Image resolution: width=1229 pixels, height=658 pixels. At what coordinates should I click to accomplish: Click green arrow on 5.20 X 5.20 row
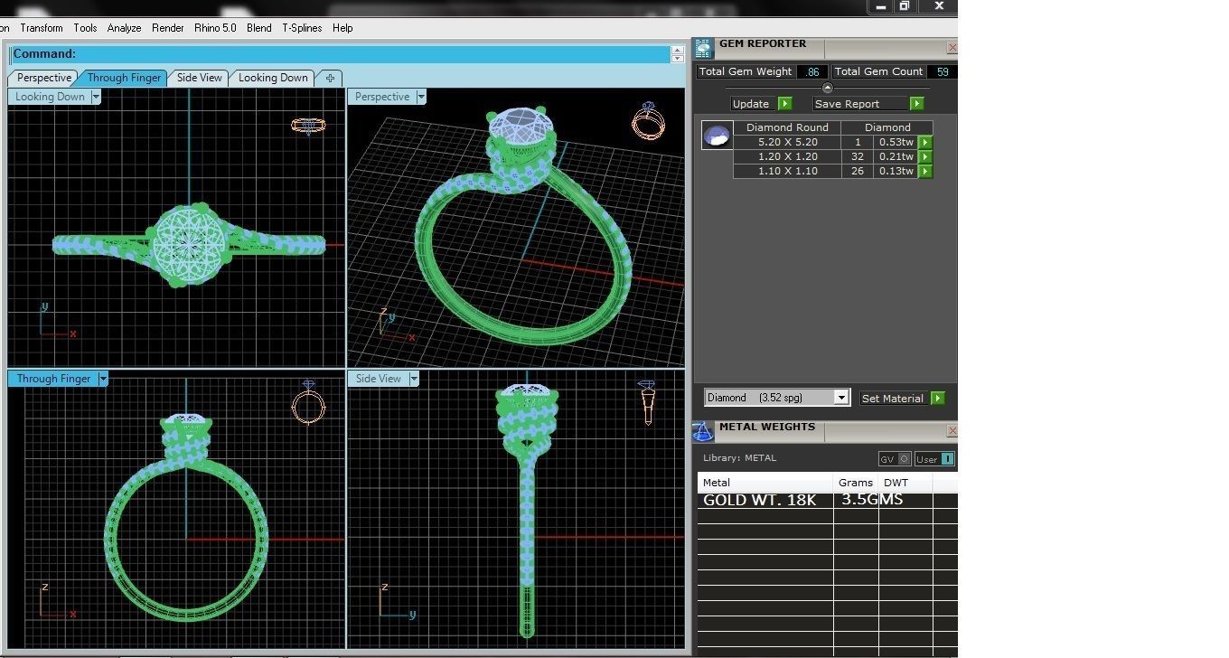pyautogui.click(x=924, y=142)
